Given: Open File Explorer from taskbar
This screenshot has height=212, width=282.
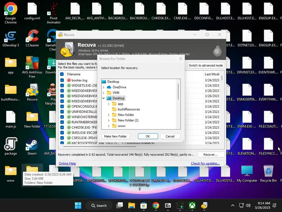Looking at the screenshot, I should [x=131, y=205].
